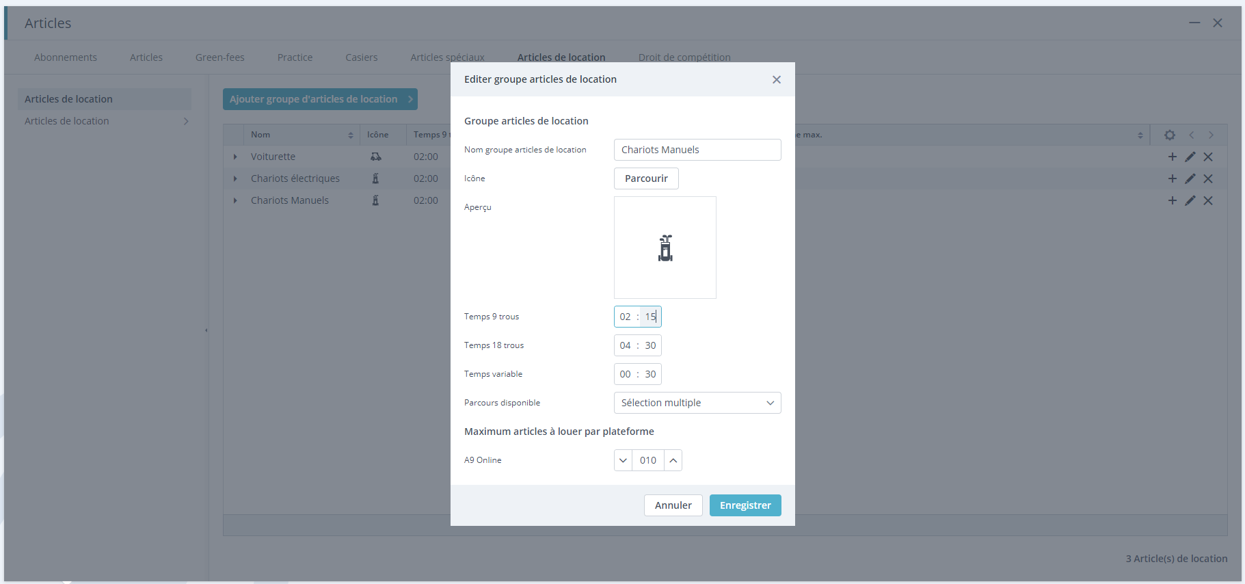Viewport: 1245px width, 584px height.
Task: Close the Editer groupe dialog
Action: (x=776, y=79)
